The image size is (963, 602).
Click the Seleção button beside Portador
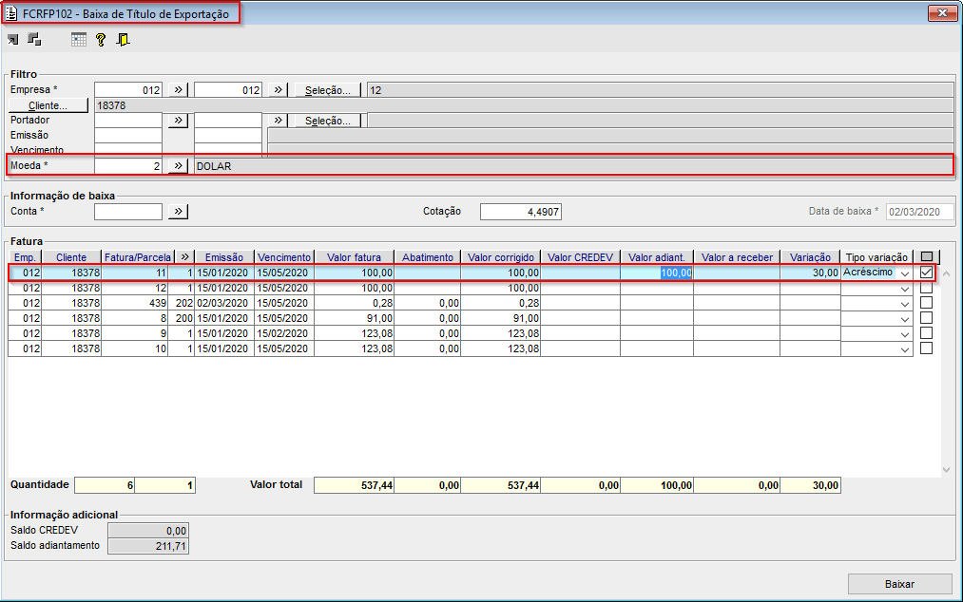point(328,121)
